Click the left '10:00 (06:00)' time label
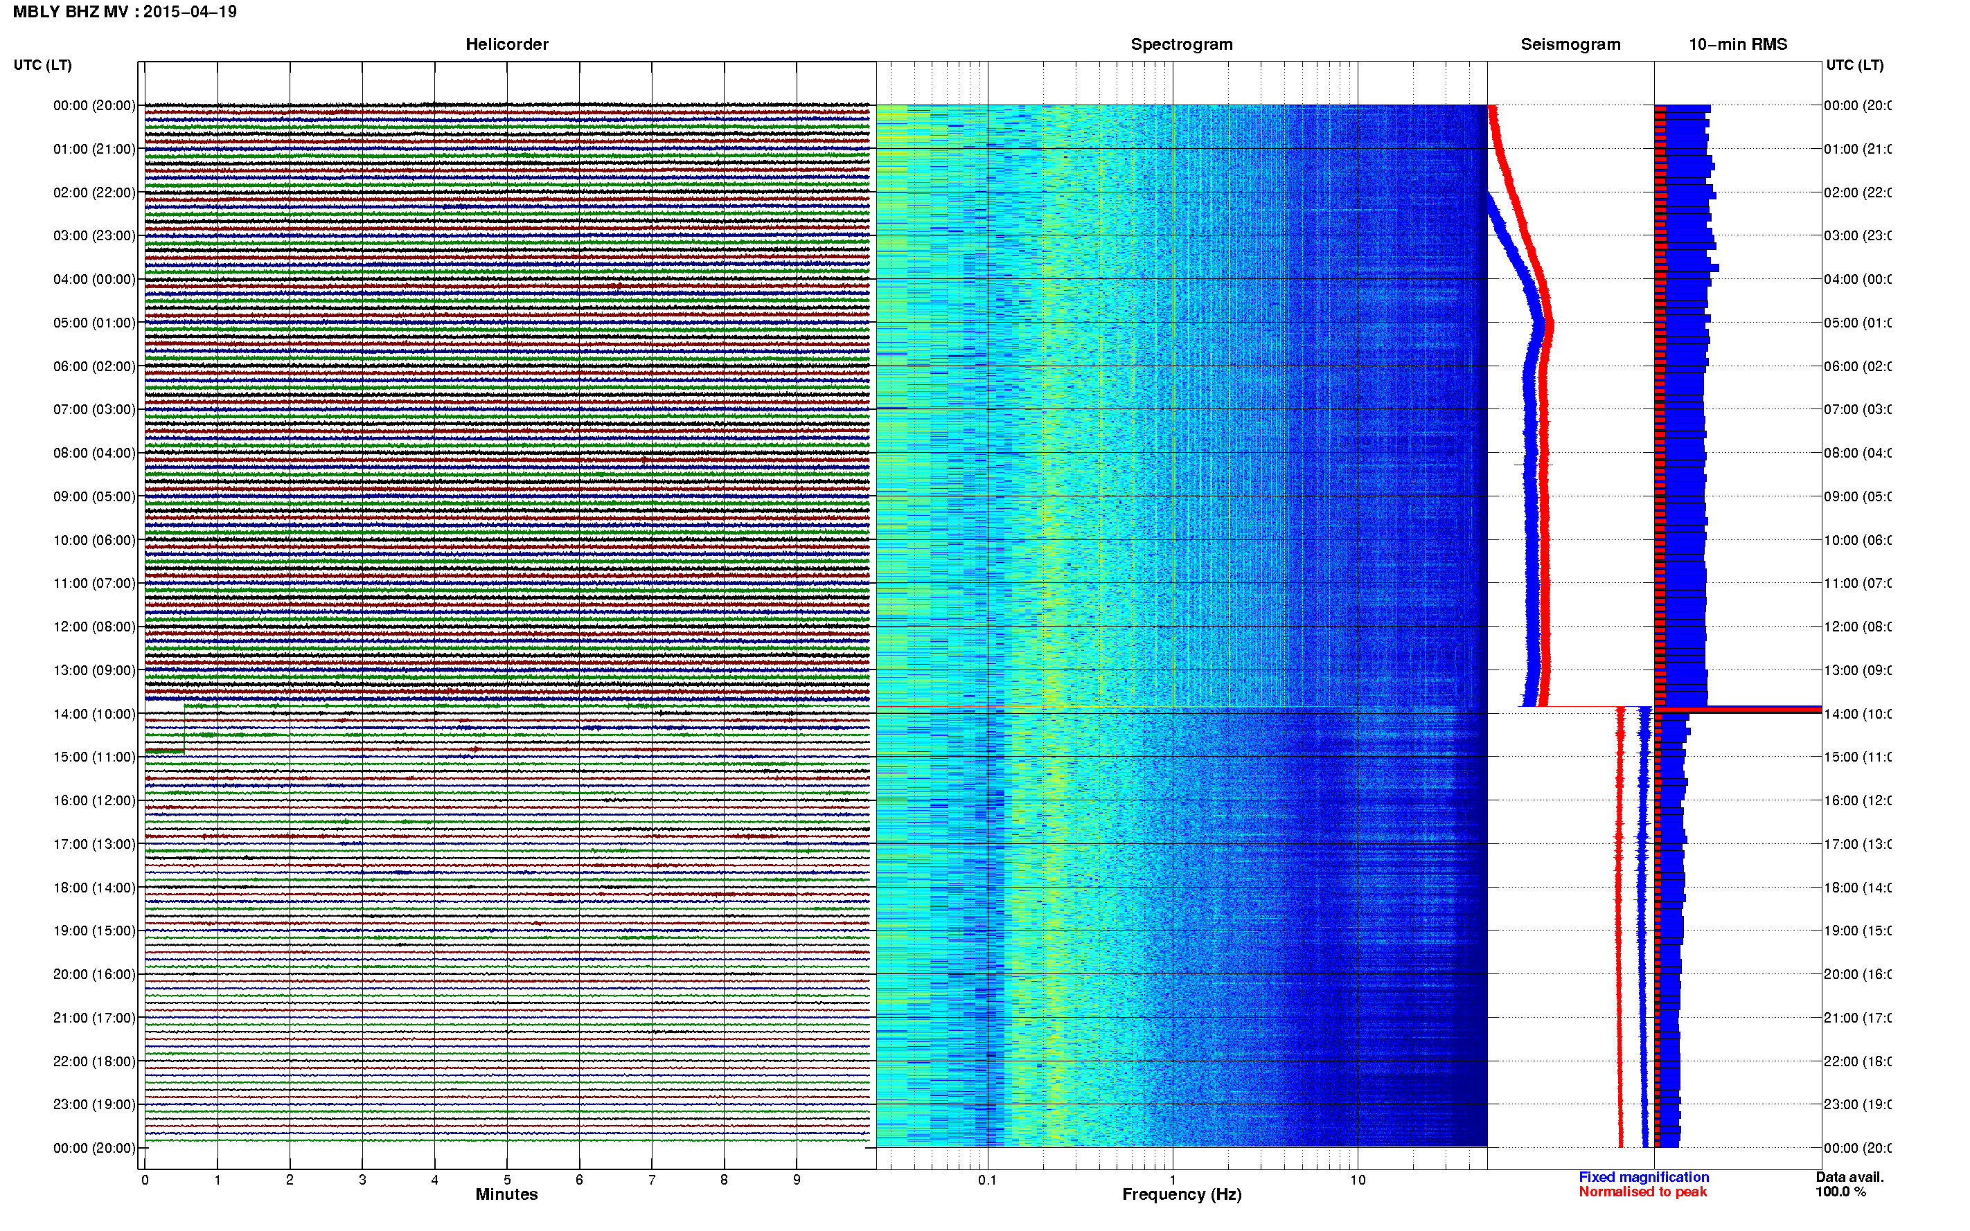Image resolution: width=1970 pixels, height=1231 pixels. coord(94,540)
